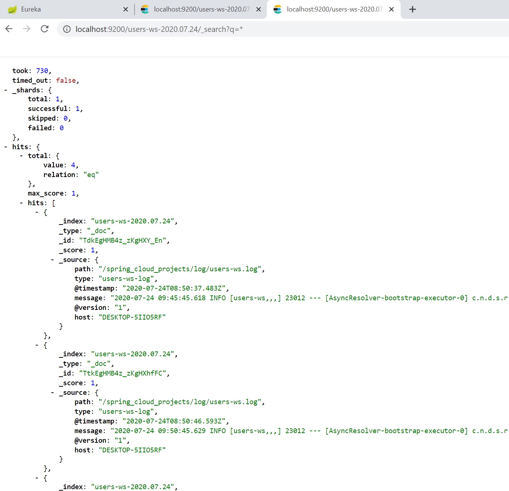
Task: Collapse the top-level hits object
Action: 6,147
